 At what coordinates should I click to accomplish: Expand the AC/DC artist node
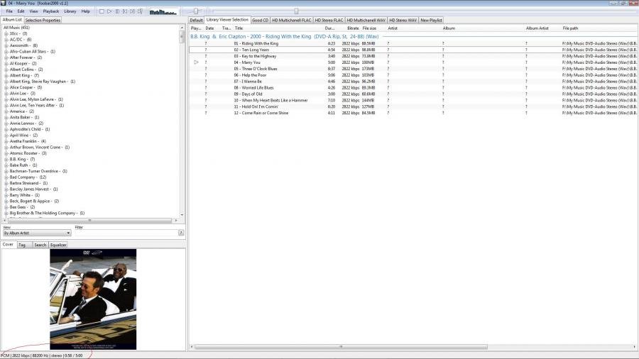(6, 40)
